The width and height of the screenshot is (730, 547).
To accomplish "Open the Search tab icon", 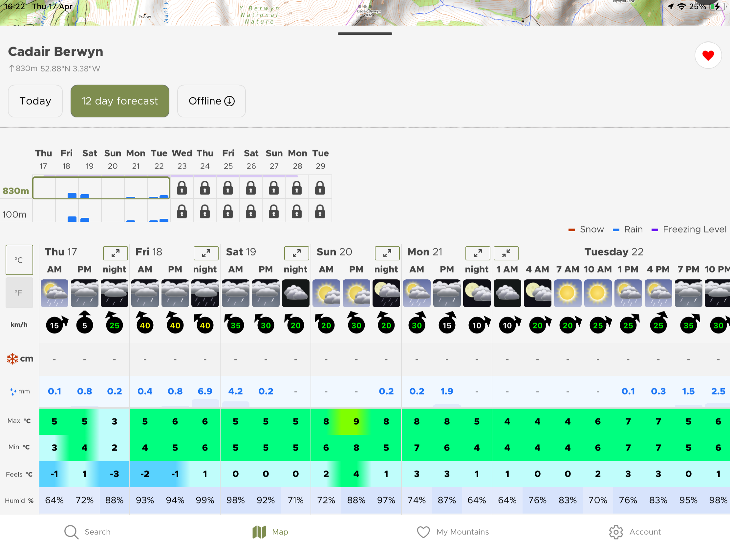I will tap(71, 532).
